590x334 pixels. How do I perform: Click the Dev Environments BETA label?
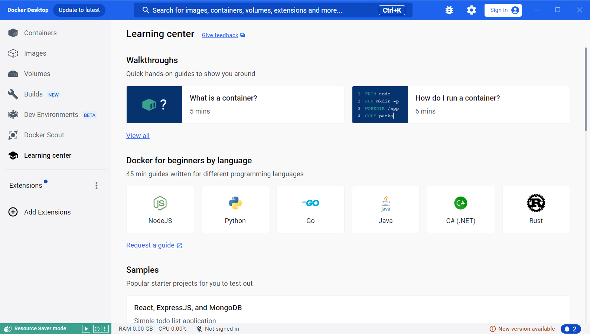tap(89, 115)
